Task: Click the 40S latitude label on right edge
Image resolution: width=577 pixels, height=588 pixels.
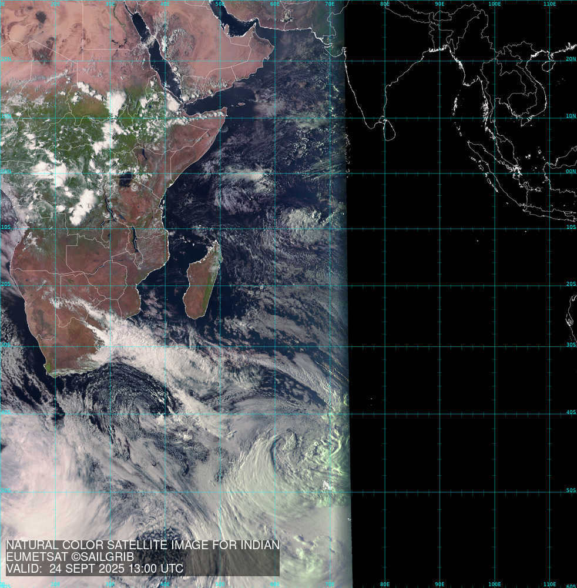Action: point(571,412)
